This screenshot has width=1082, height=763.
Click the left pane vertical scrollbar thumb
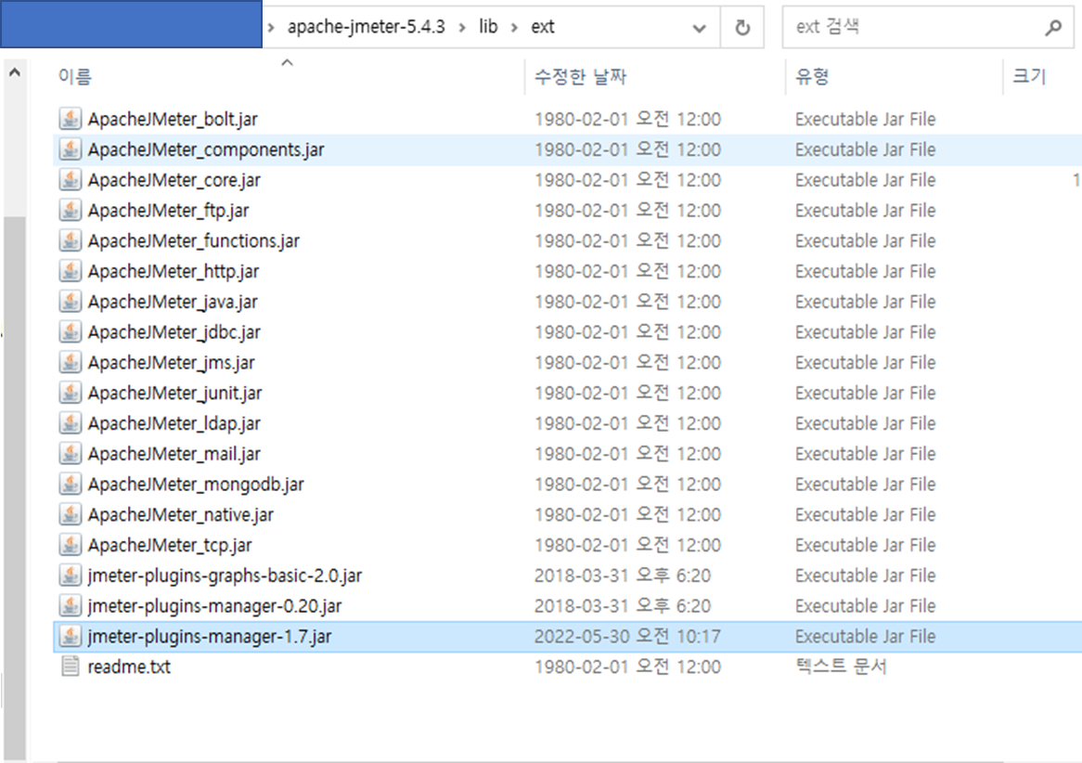[x=15, y=489]
